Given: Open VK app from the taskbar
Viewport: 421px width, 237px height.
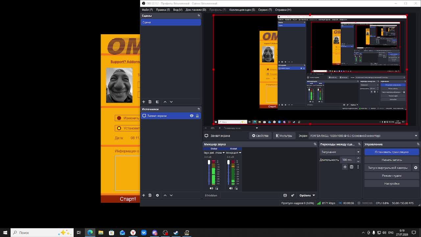Looking at the screenshot, I should (x=144, y=233).
